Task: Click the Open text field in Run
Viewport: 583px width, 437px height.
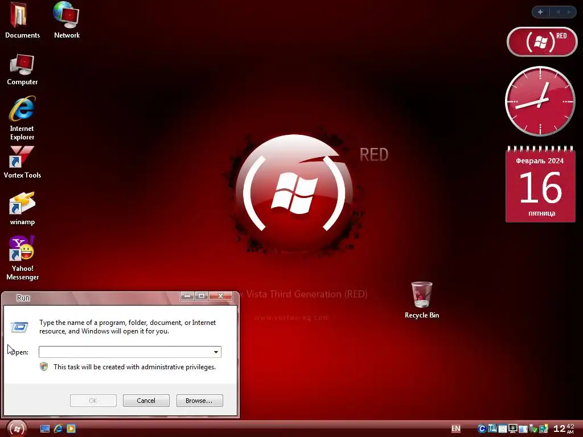Action: pyautogui.click(x=125, y=352)
